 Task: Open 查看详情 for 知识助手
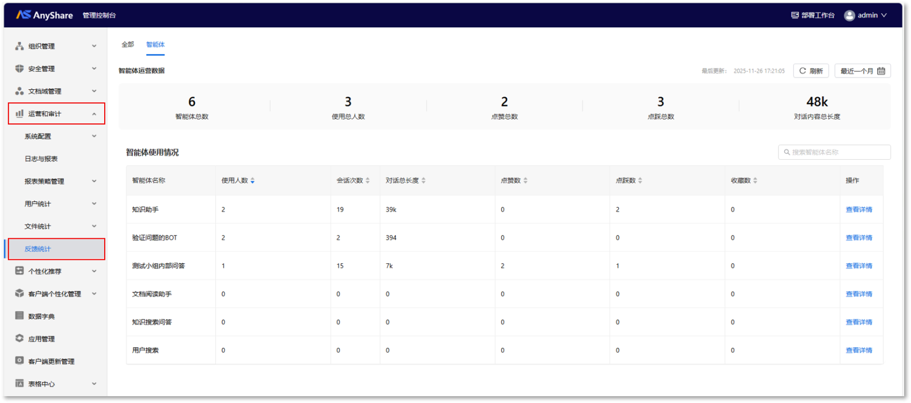coord(859,210)
